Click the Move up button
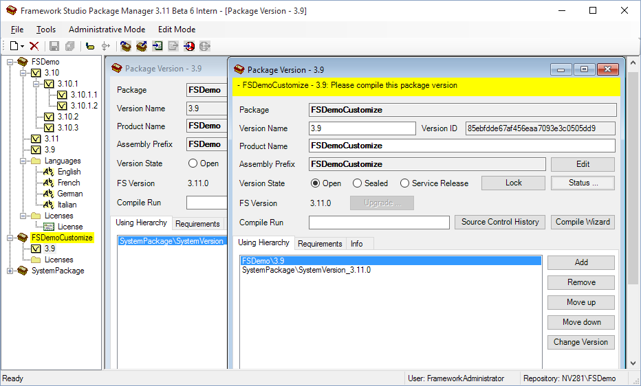 (x=581, y=302)
